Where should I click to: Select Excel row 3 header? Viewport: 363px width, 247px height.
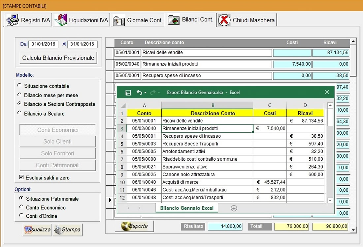pos(122,128)
